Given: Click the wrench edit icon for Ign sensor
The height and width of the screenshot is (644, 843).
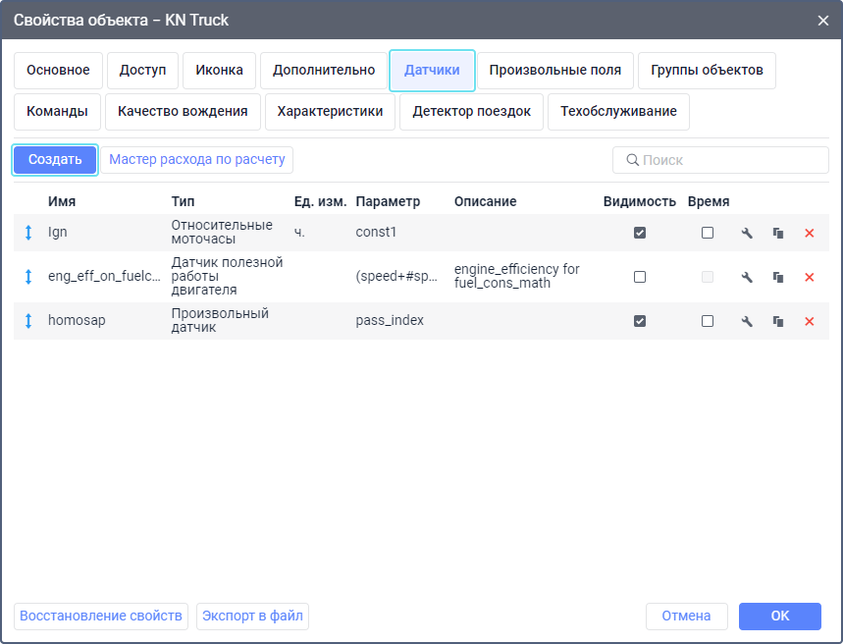Looking at the screenshot, I should [x=747, y=234].
